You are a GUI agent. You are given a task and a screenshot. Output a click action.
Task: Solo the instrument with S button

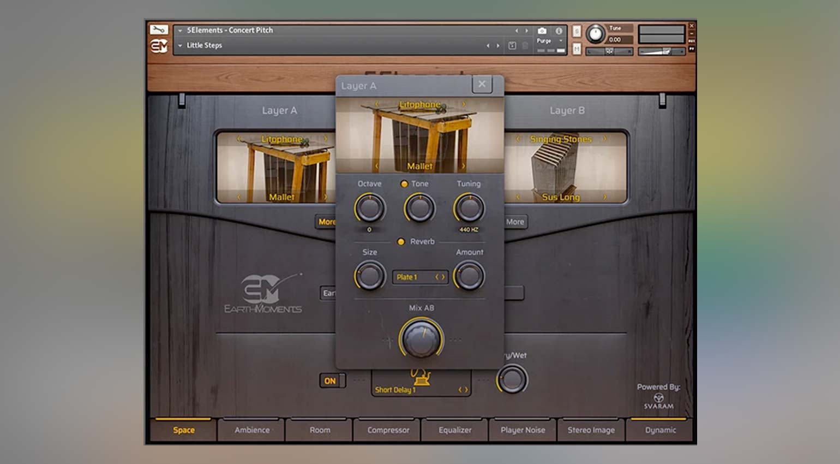(x=577, y=32)
